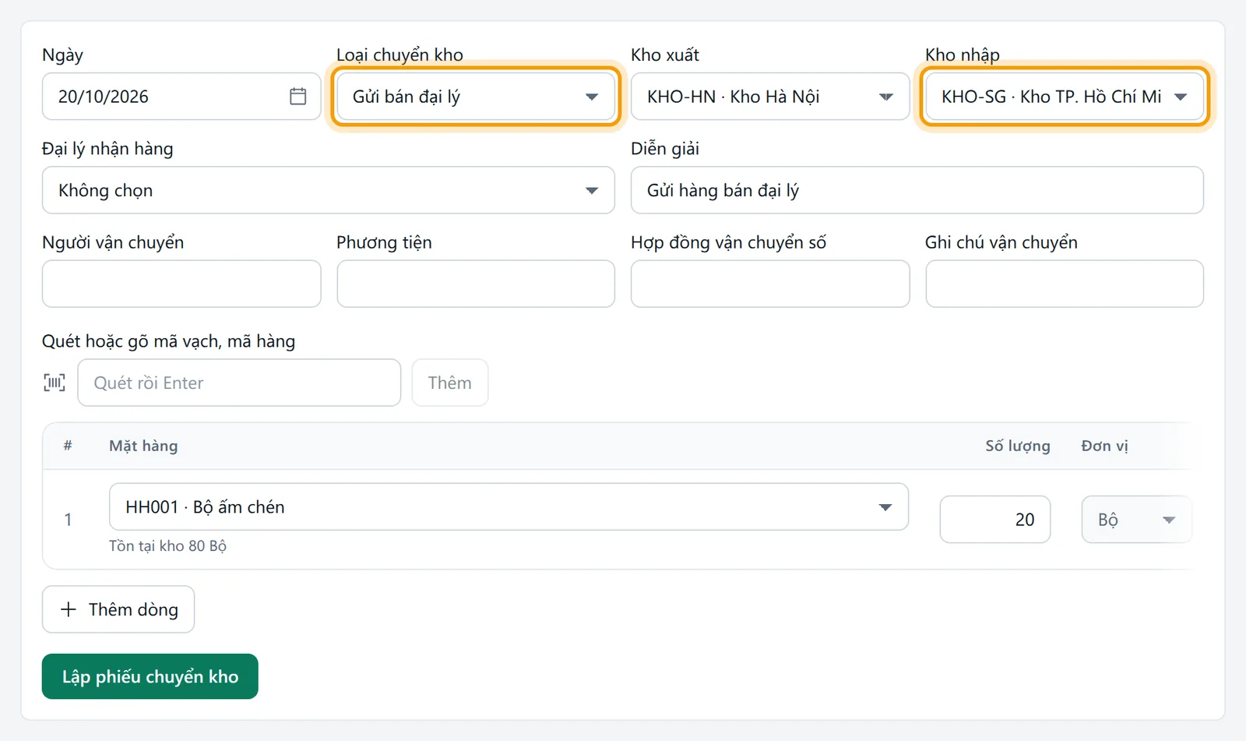The height and width of the screenshot is (741, 1246).
Task: Expand the Đại lý nhận hàng dropdown
Action: click(329, 190)
